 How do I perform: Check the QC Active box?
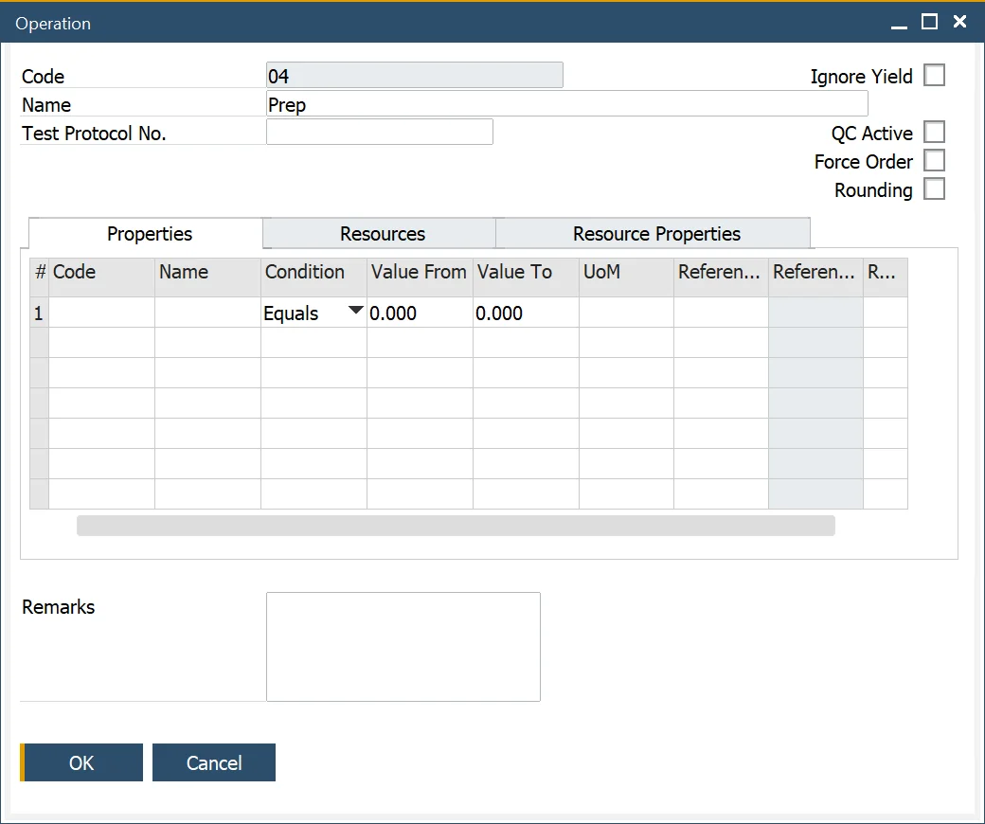[x=934, y=133]
